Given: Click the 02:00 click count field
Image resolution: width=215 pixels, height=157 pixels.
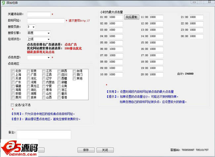Looking at the screenshot, I should pyautogui.click(x=116, y=24).
